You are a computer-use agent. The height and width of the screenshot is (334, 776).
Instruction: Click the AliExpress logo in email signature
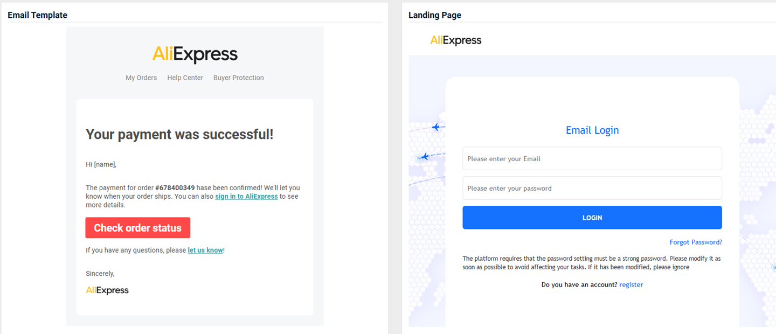coord(107,290)
